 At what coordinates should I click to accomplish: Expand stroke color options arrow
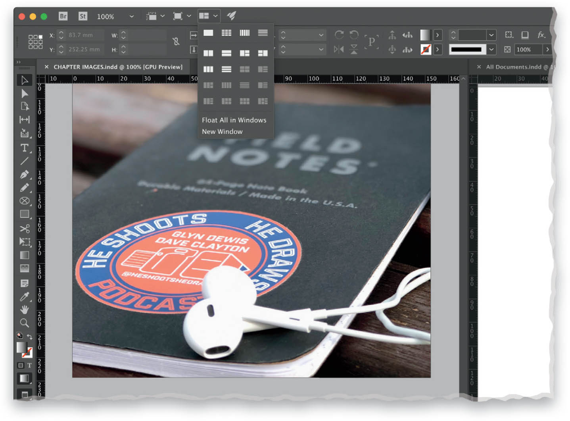point(438,49)
